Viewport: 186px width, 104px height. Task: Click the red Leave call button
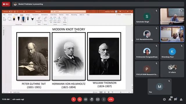pos(111,99)
